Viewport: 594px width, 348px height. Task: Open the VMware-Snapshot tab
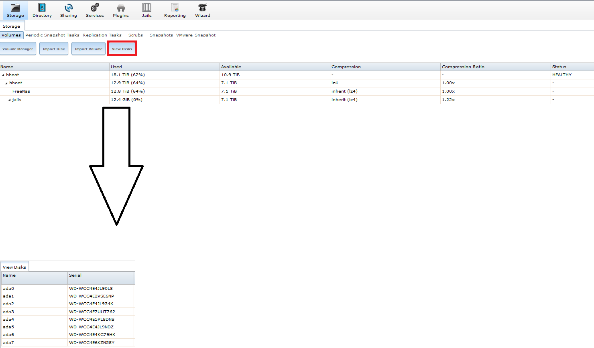pyautogui.click(x=196, y=35)
